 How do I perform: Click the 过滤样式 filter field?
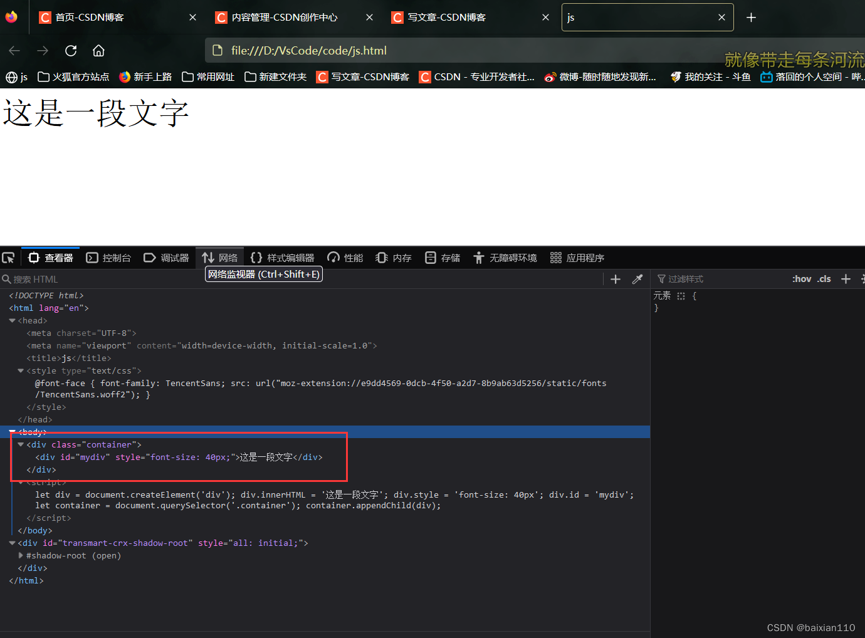click(x=721, y=279)
